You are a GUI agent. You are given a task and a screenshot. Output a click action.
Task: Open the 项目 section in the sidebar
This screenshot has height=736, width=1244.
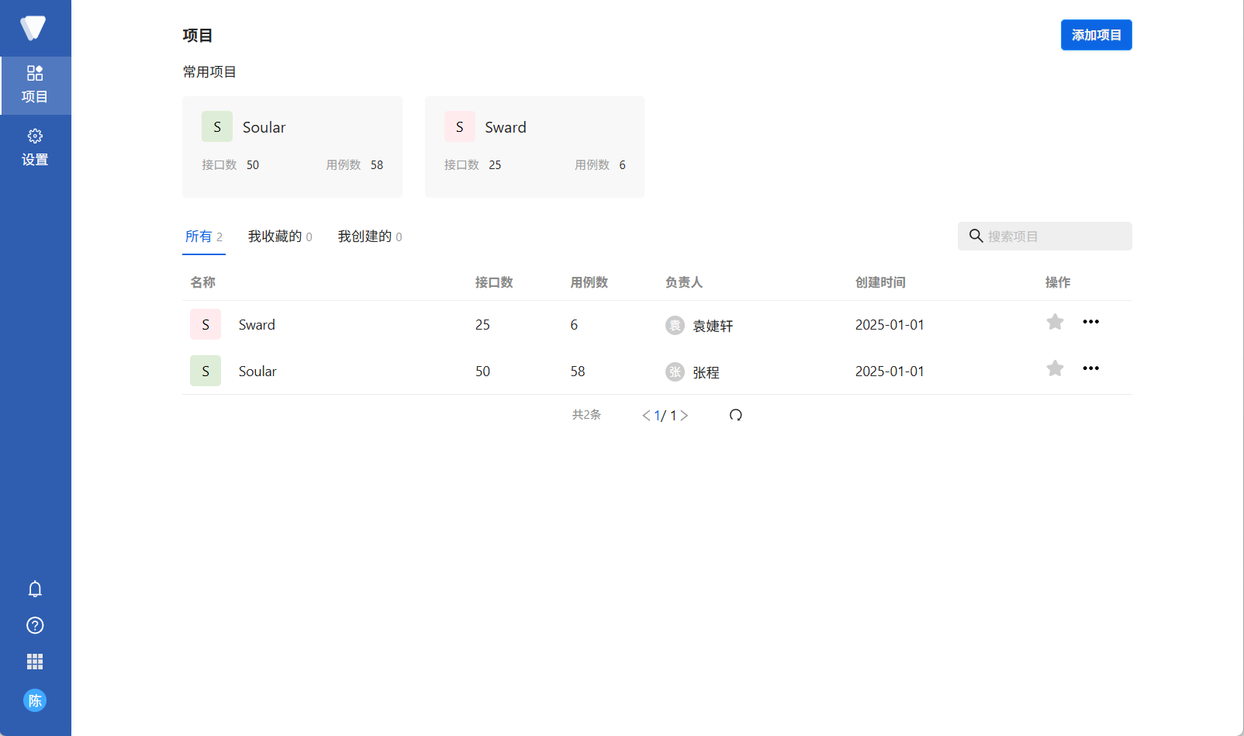[35, 85]
